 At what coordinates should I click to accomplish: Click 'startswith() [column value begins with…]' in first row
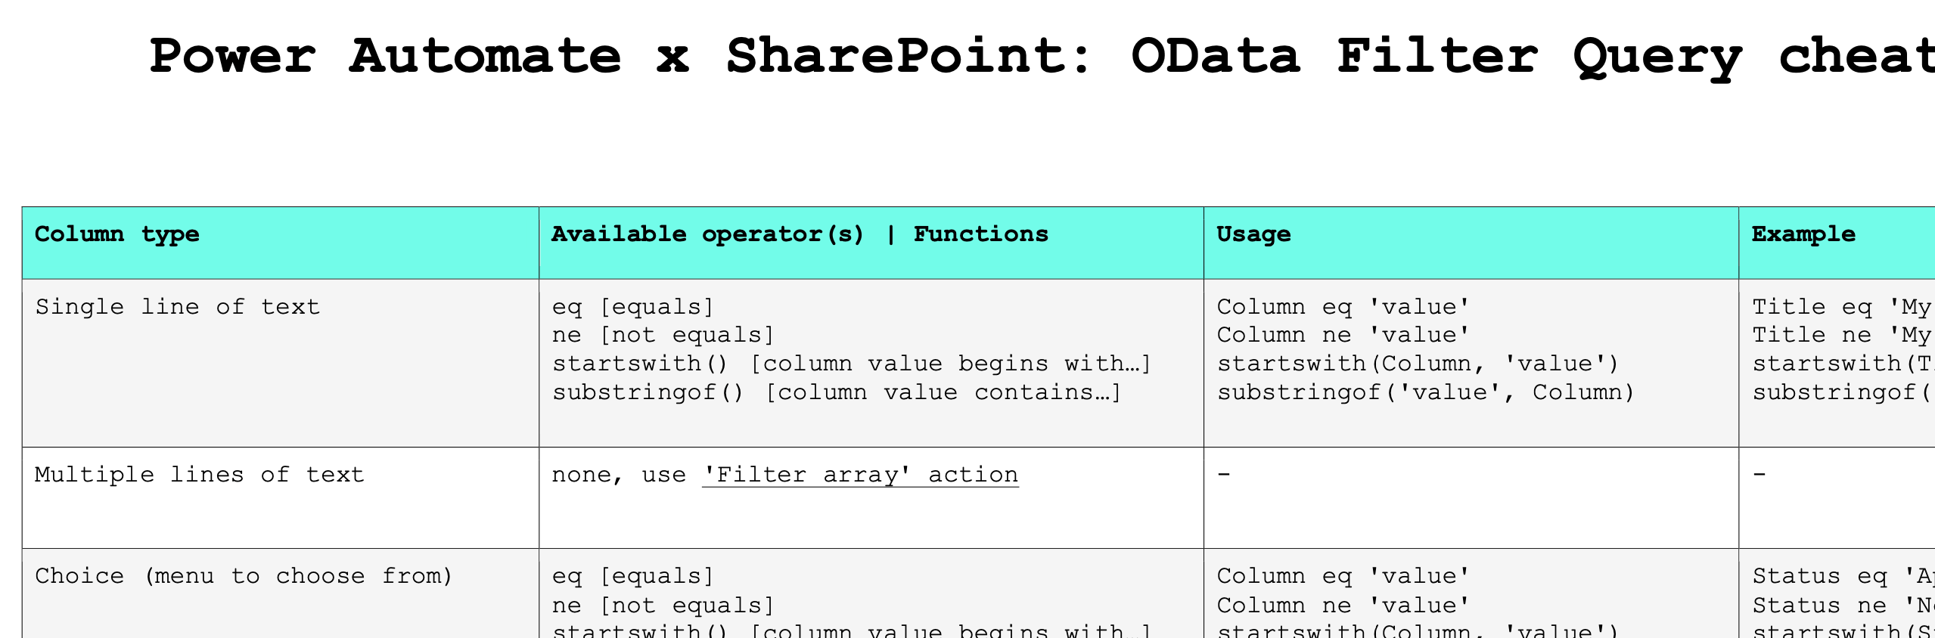852,364
